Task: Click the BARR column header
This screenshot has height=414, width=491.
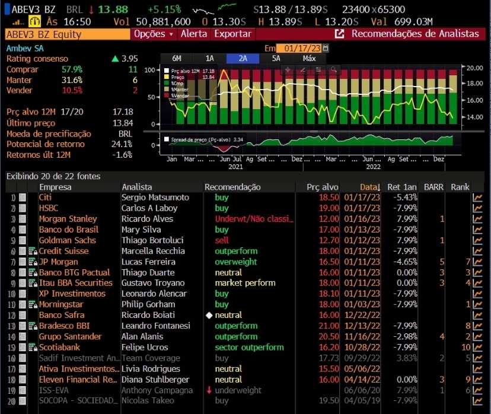Action: click(433, 187)
